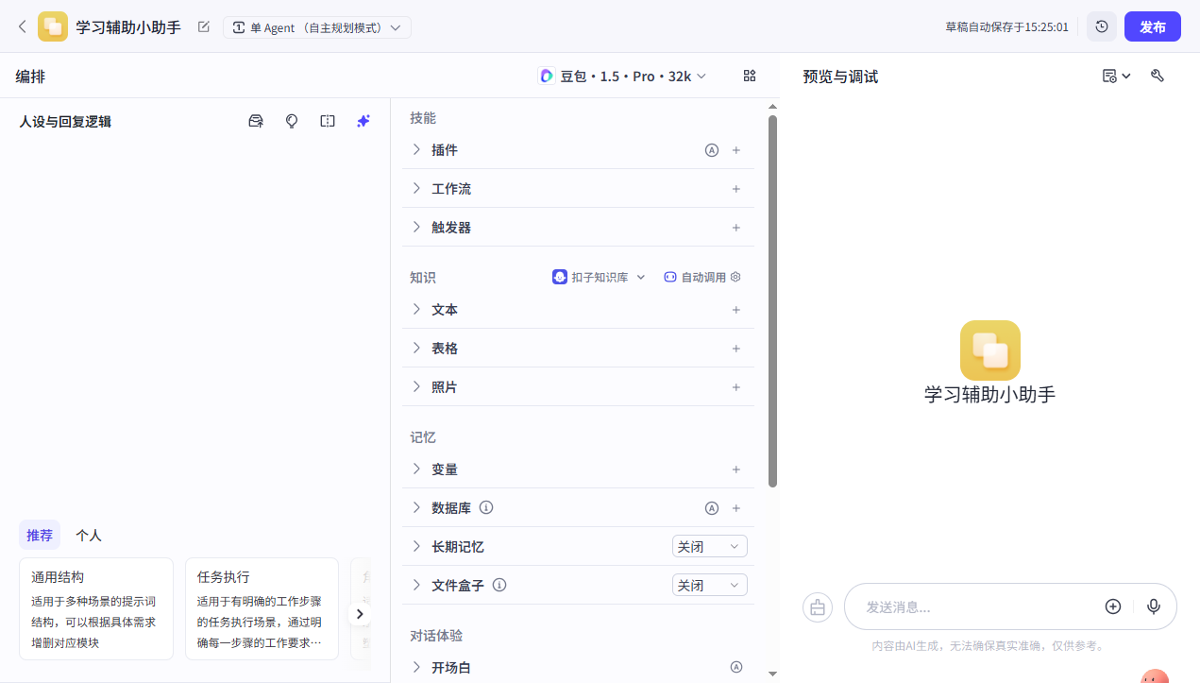
Task: Open the 豆包 1.5 Pro model selector
Action: click(x=622, y=76)
